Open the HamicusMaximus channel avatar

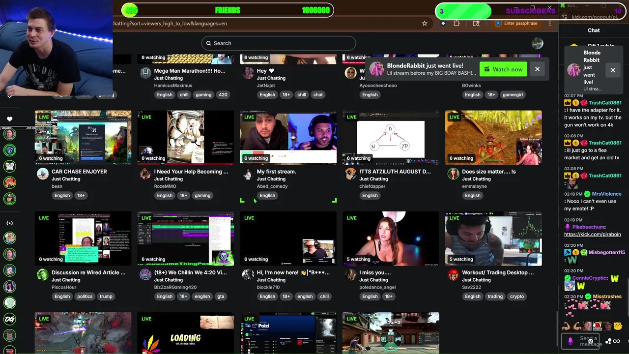tap(145, 73)
